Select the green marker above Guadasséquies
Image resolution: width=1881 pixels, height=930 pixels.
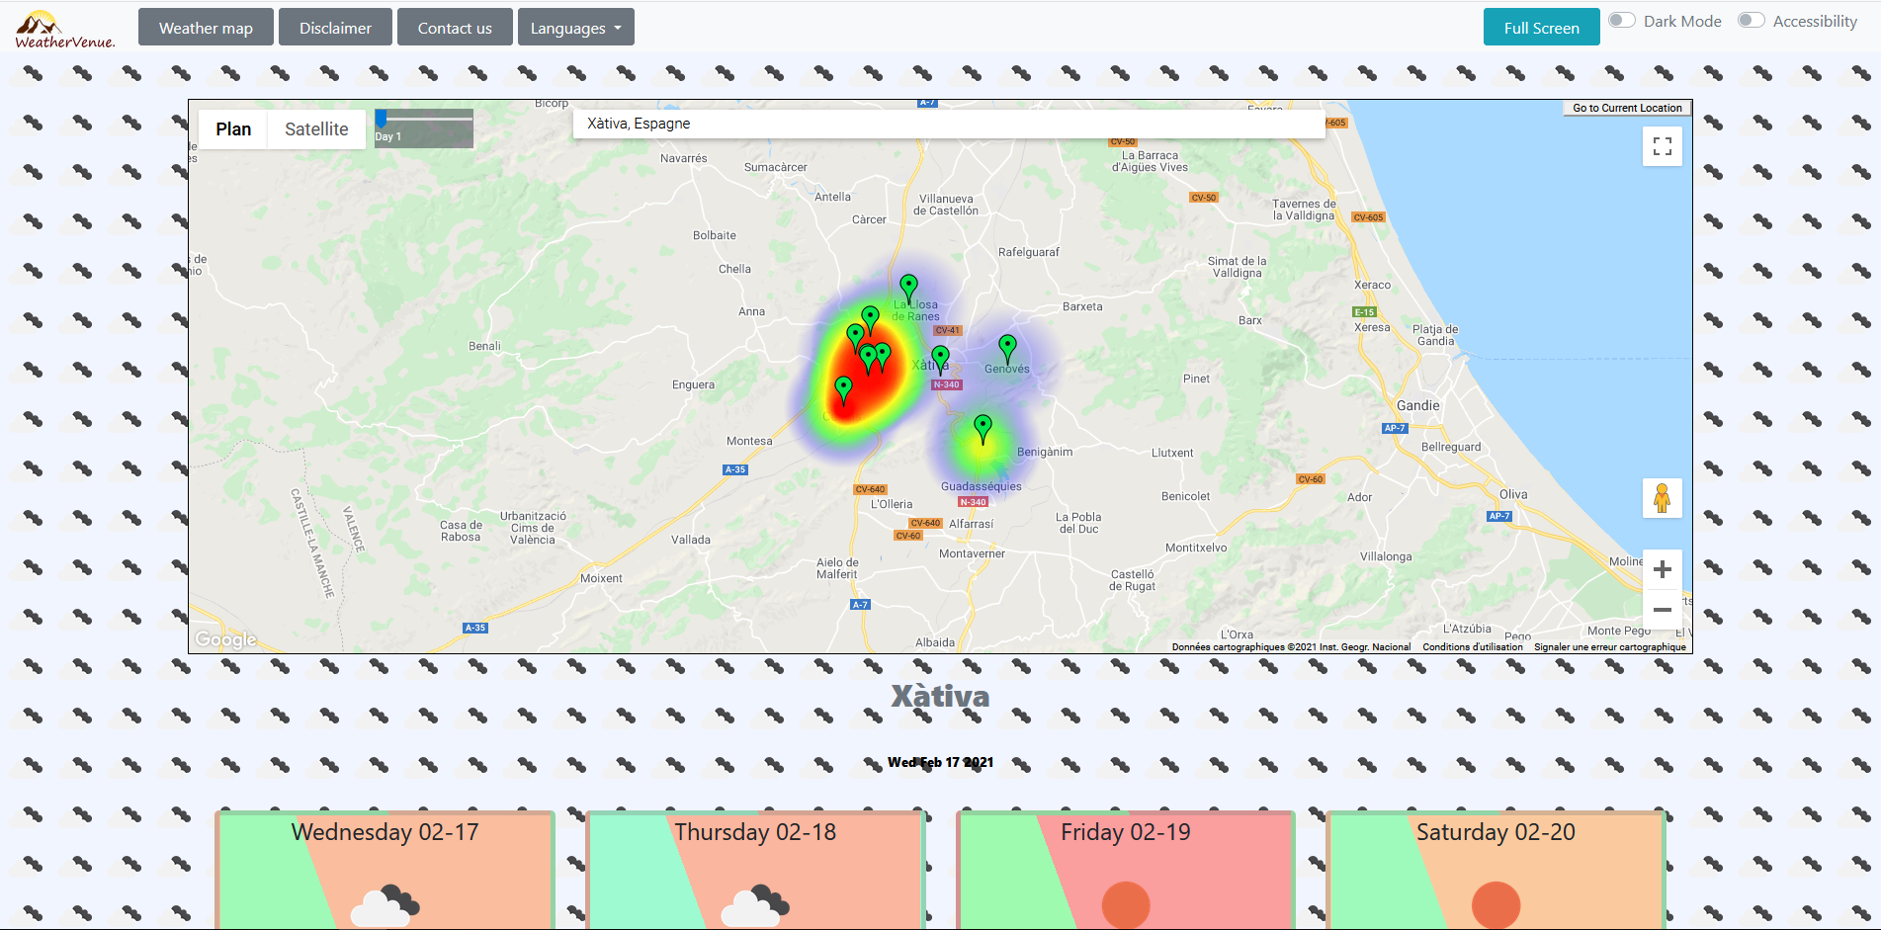(x=983, y=430)
